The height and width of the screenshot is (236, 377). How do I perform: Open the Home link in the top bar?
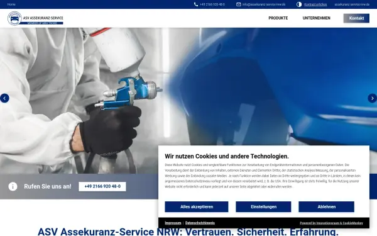(x=11, y=4)
